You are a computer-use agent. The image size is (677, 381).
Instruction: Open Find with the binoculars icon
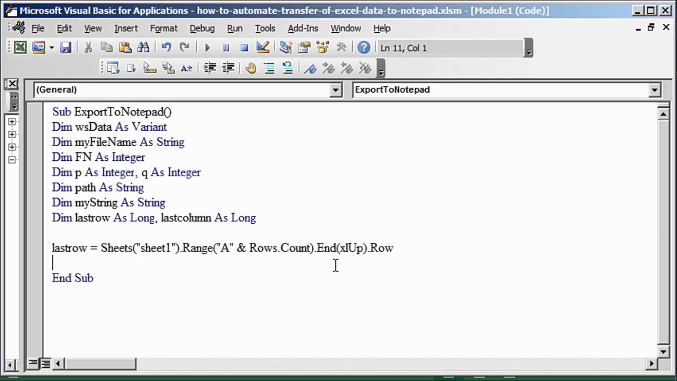click(143, 48)
